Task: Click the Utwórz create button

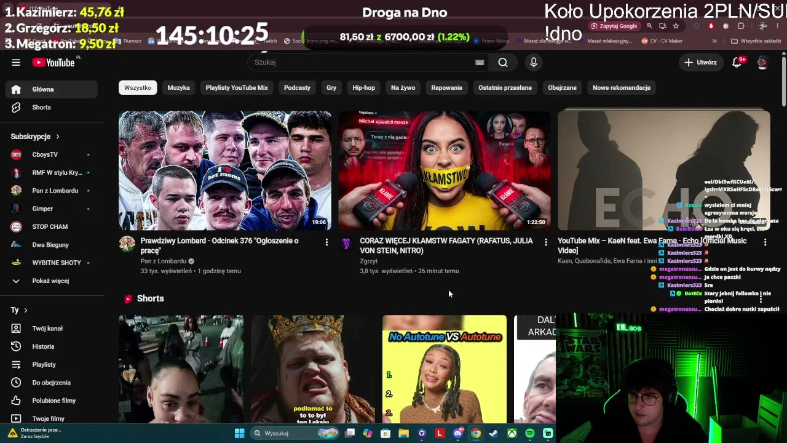Action: pyautogui.click(x=700, y=62)
